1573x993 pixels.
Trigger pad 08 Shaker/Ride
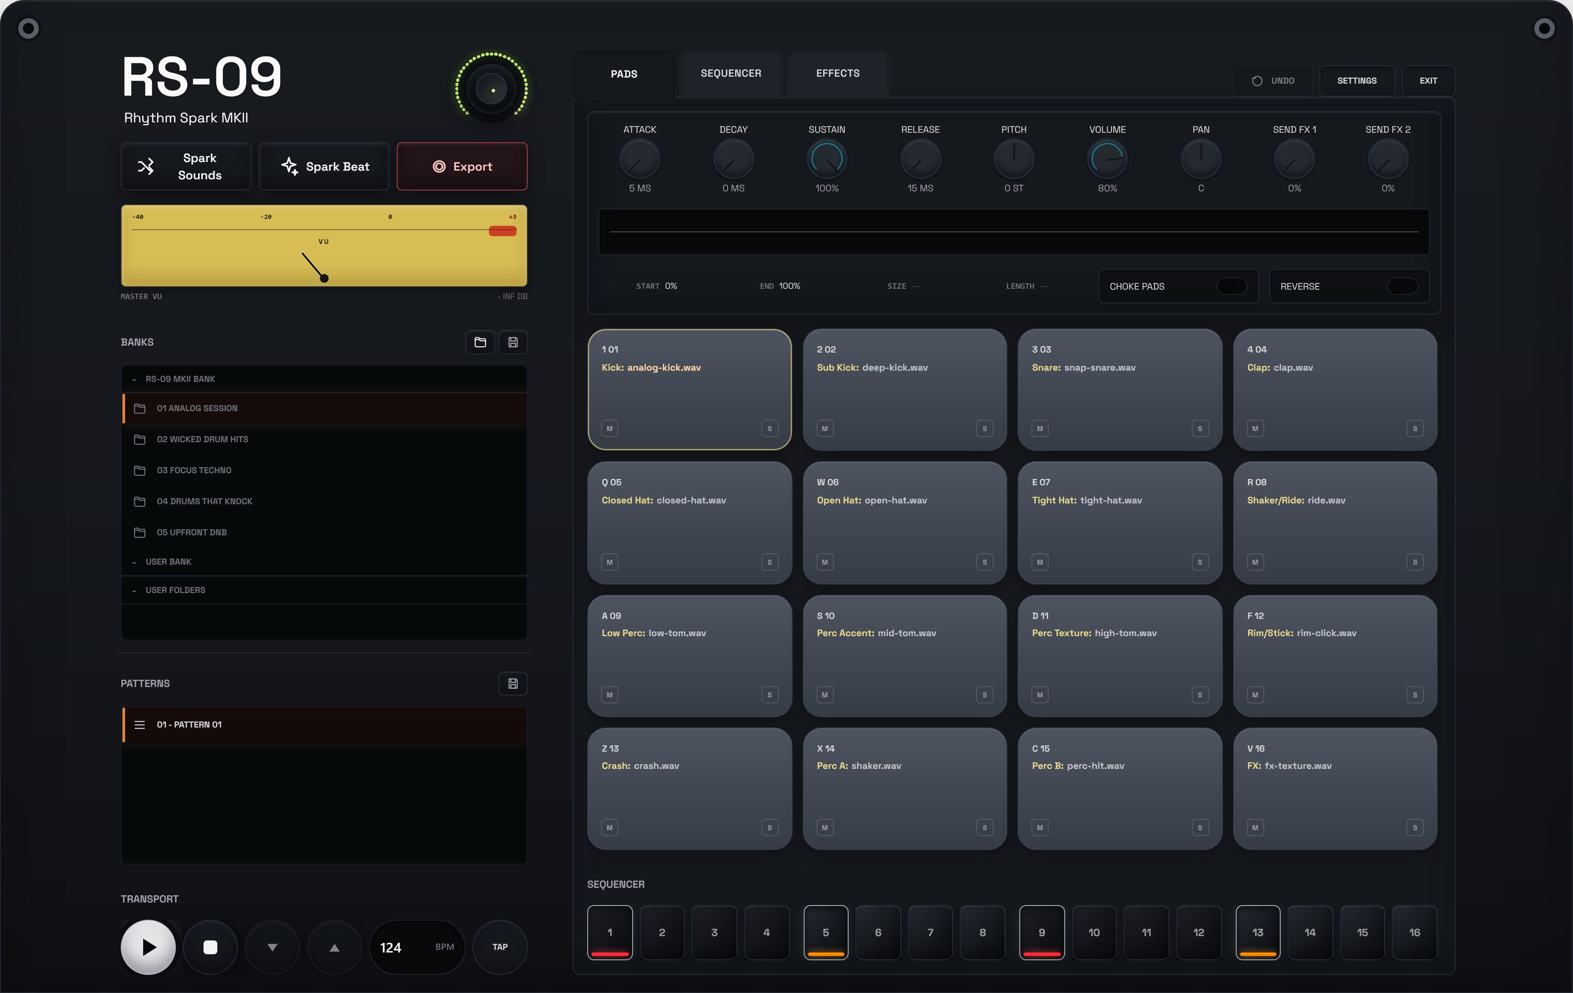(x=1335, y=523)
